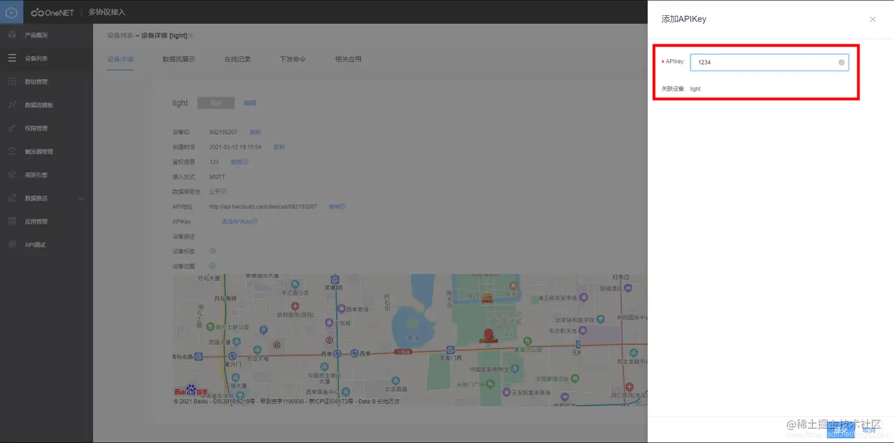Click the 权限管理 key icon
The height and width of the screenshot is (443, 894).
coord(12,128)
